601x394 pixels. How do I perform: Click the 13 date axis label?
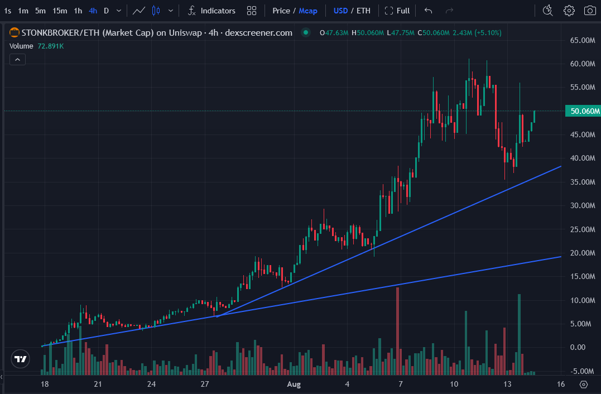coord(507,384)
